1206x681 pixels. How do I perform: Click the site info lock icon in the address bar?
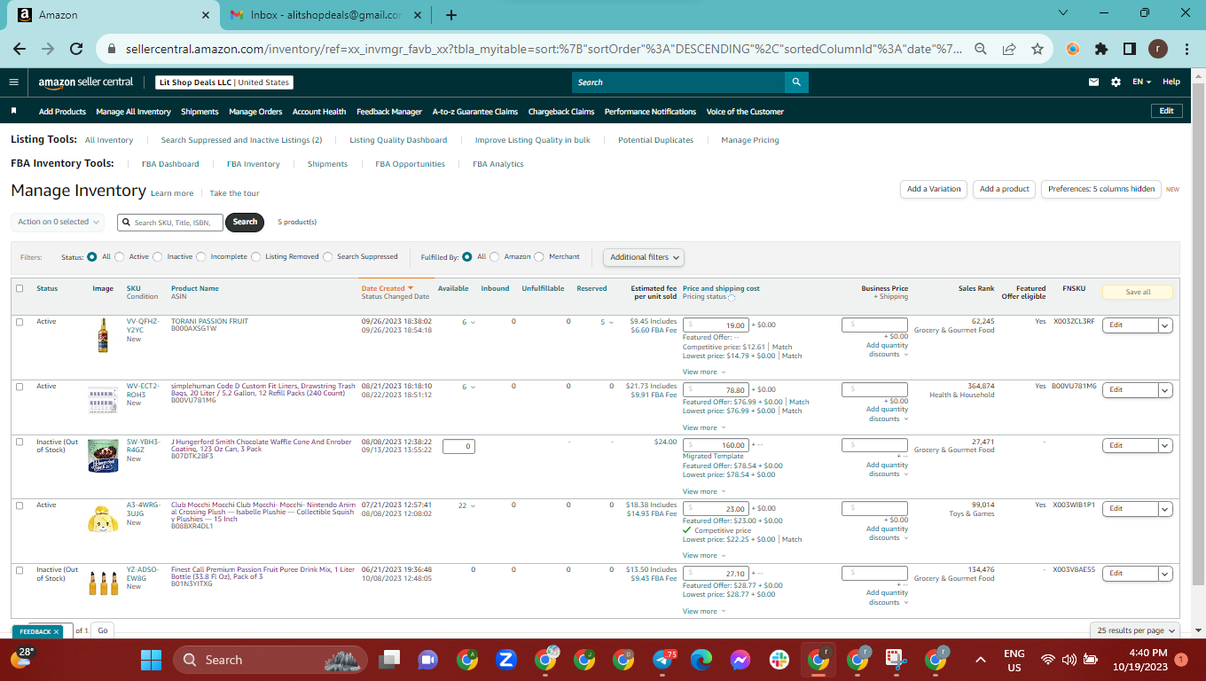point(113,50)
